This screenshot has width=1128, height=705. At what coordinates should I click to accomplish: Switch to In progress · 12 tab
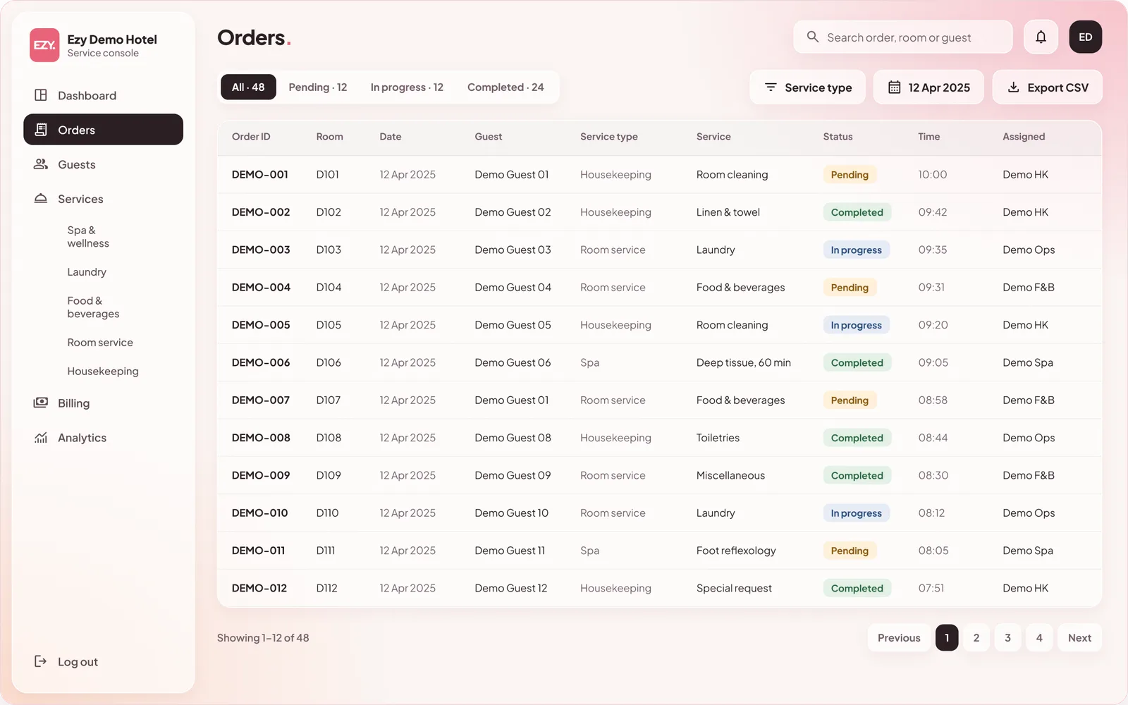click(x=407, y=87)
